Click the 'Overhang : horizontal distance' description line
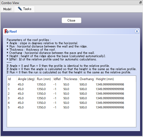The width and height of the screenshot is (143, 137). [51, 53]
